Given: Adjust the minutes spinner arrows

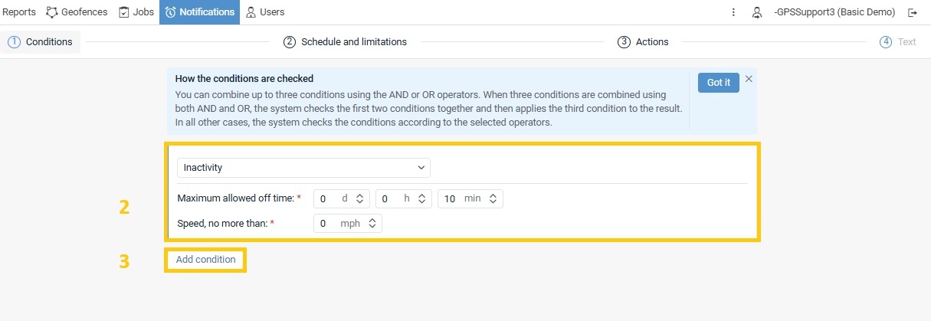Looking at the screenshot, I should click(493, 199).
